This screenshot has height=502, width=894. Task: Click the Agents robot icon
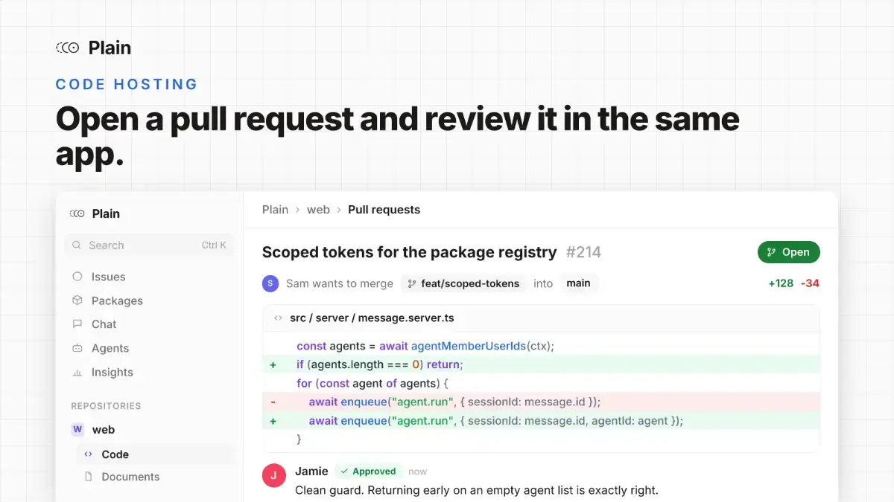tap(77, 348)
